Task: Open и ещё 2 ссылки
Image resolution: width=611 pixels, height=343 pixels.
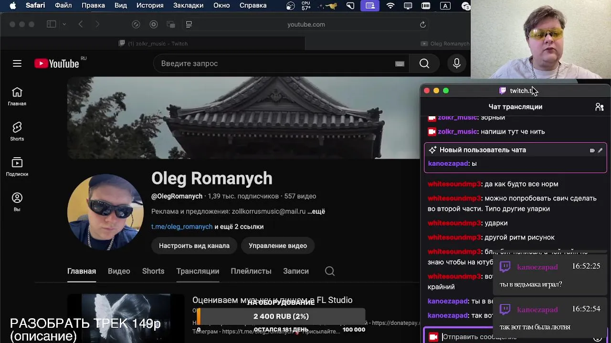Action: pyautogui.click(x=239, y=227)
